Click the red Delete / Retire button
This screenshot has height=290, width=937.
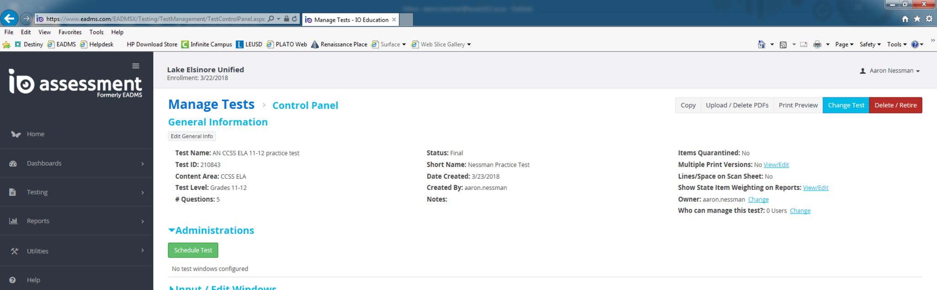(x=895, y=105)
